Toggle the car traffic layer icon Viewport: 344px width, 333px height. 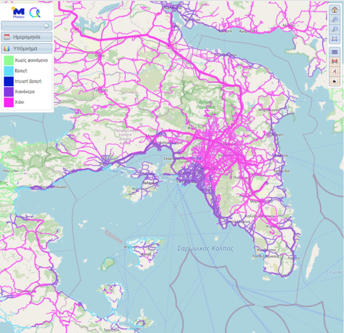point(334,61)
